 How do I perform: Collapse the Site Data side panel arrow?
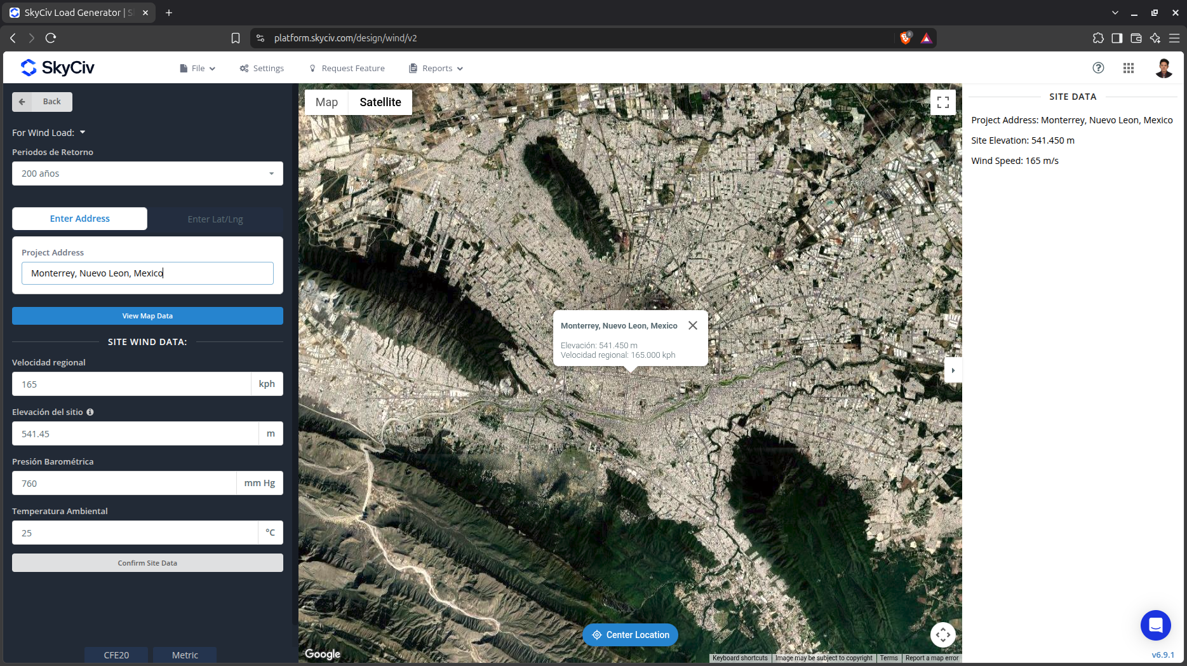(953, 370)
